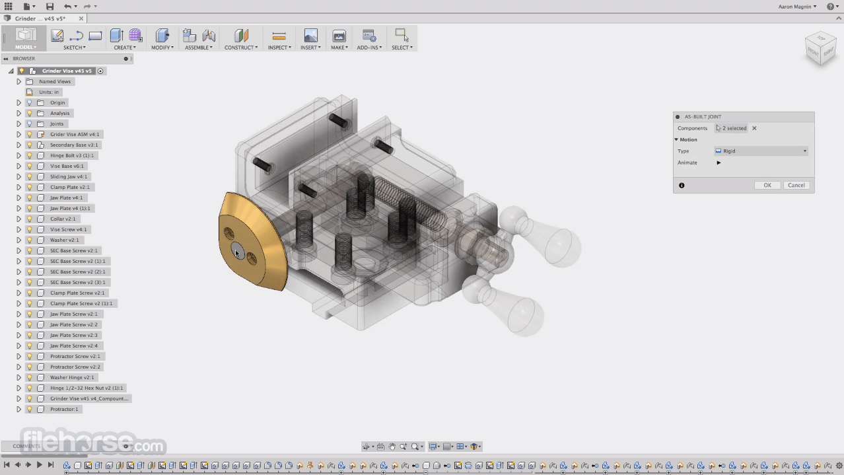Expand the Analysis folder

point(18,113)
